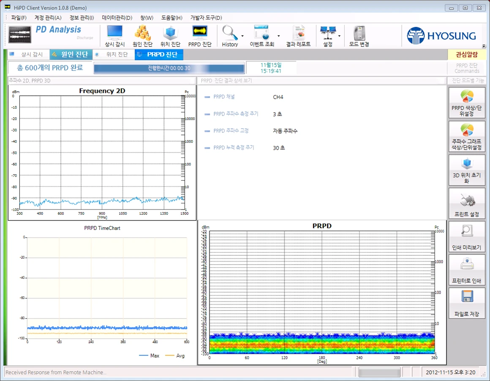The width and height of the screenshot is (490, 381).
Task: Click the Hyosung logo
Action: 441,35
